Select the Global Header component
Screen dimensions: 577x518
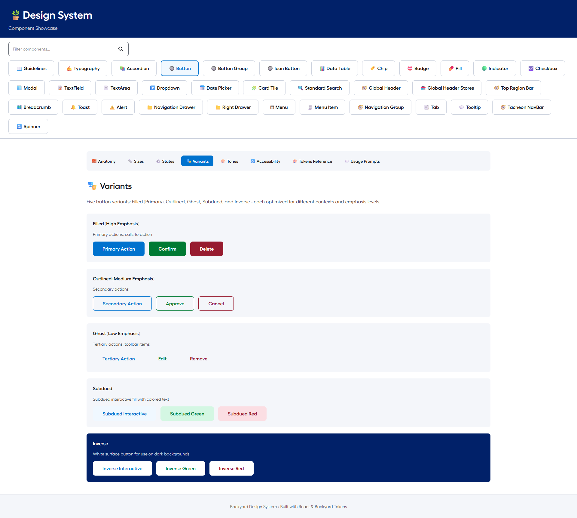pyautogui.click(x=381, y=88)
